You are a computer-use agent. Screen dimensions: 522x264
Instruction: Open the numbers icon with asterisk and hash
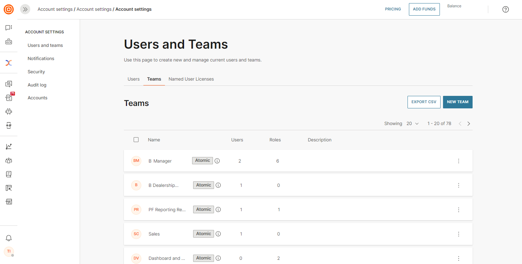(x=9, y=125)
